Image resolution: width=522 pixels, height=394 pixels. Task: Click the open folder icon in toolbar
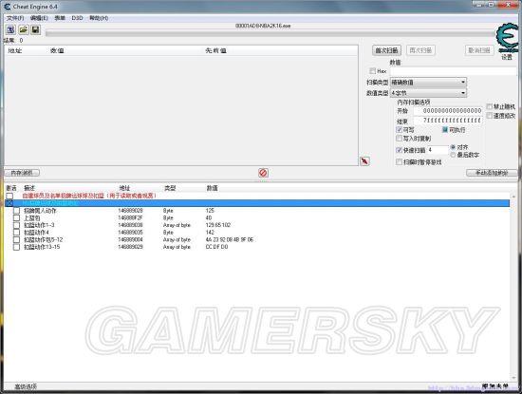[24, 29]
